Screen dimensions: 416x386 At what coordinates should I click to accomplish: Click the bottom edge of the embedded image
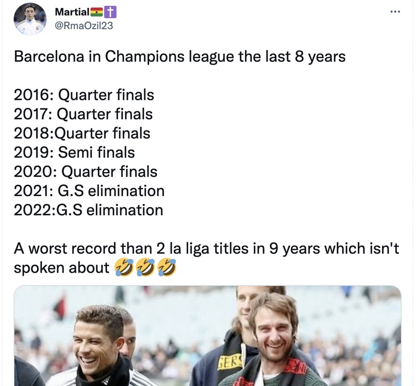pos(208,384)
